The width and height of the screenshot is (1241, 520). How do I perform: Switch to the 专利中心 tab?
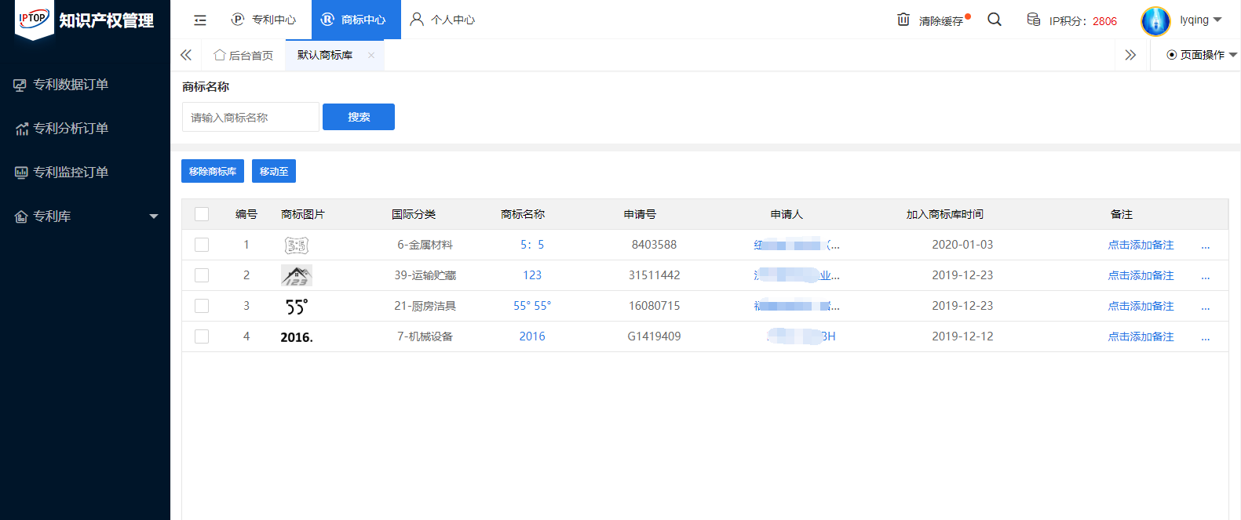pyautogui.click(x=264, y=20)
